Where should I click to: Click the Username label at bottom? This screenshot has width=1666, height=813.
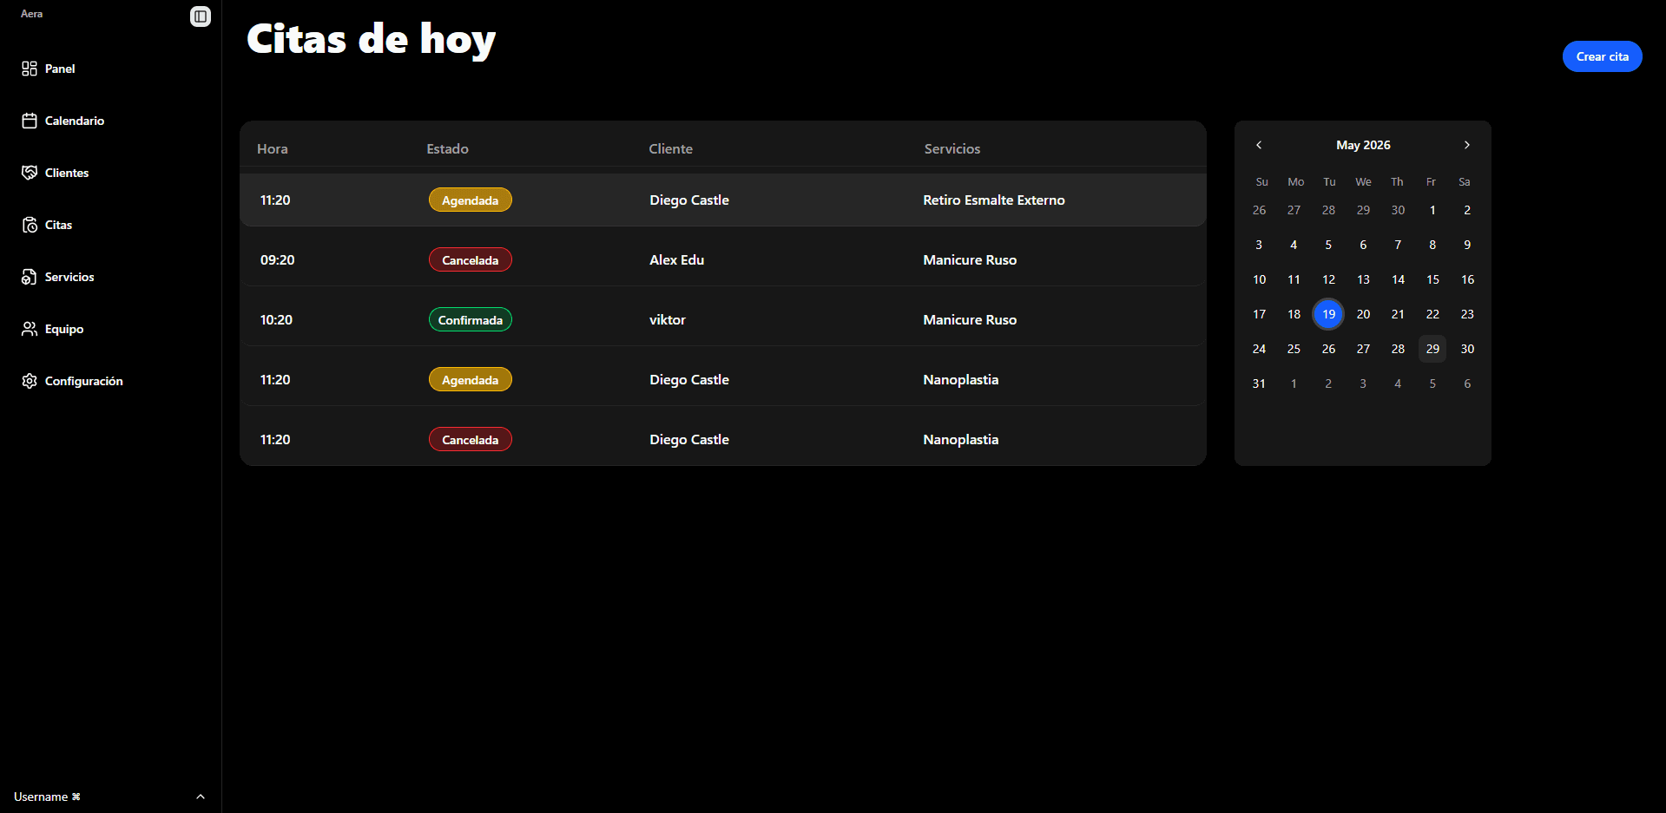click(47, 797)
